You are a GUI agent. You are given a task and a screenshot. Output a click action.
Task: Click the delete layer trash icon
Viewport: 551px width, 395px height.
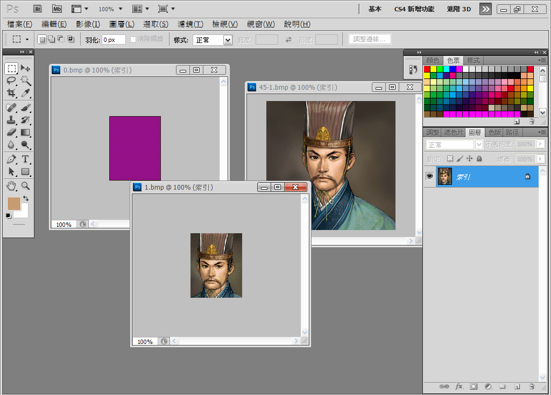pyautogui.click(x=532, y=386)
